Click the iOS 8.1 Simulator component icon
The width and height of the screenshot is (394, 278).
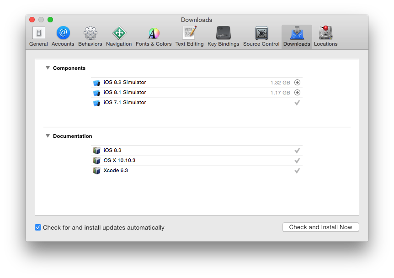pos(97,93)
